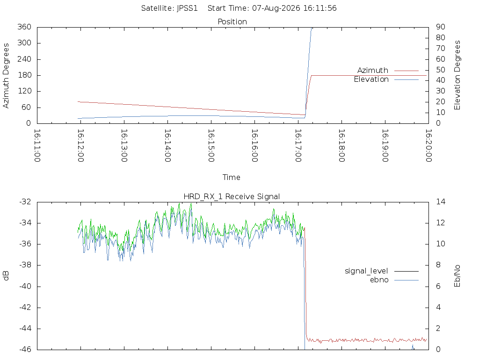The width and height of the screenshot is (479, 359).
Task: Select the 16:18:00 time axis label
Action: click(342, 146)
